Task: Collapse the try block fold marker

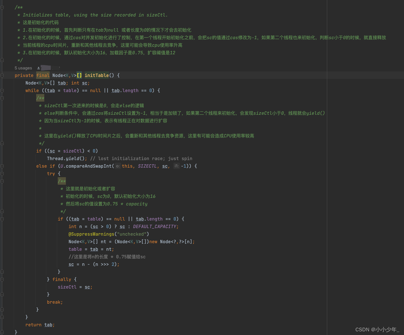Action: pos(2,174)
